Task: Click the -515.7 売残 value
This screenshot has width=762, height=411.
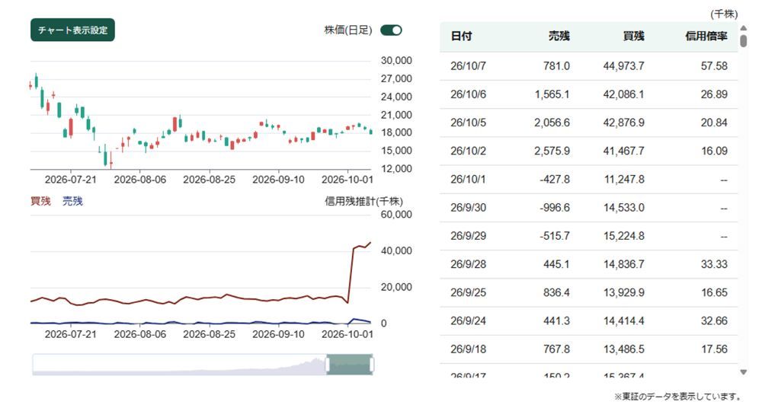Action: pyautogui.click(x=555, y=236)
